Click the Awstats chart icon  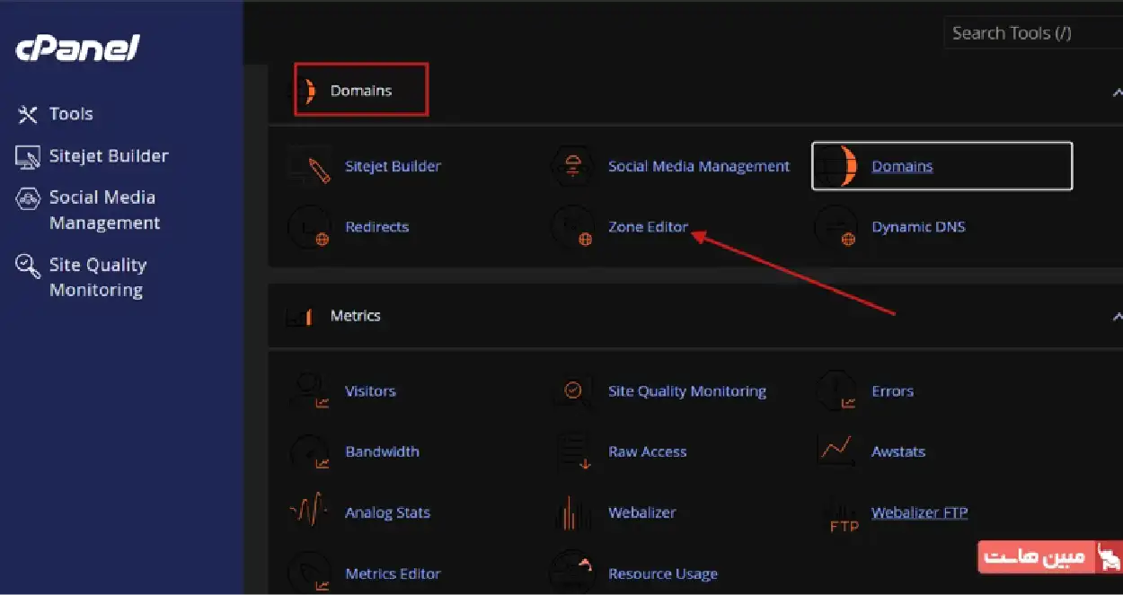tap(836, 449)
